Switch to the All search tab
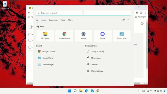The width and height of the screenshot is (167, 94). 37,20
